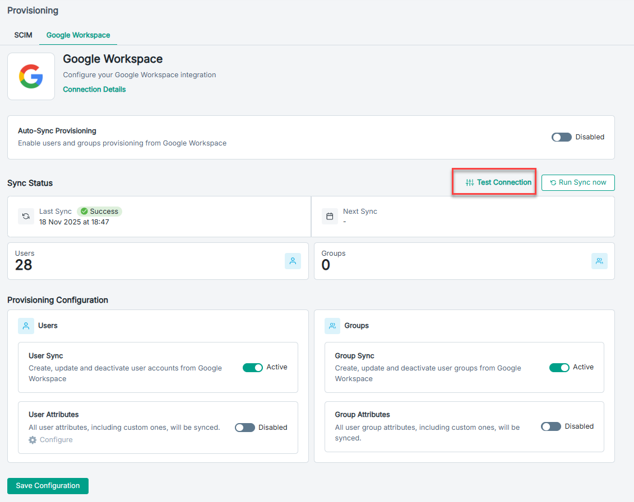The height and width of the screenshot is (502, 634).
Task: Select the Google Workspace tab
Action: (78, 35)
